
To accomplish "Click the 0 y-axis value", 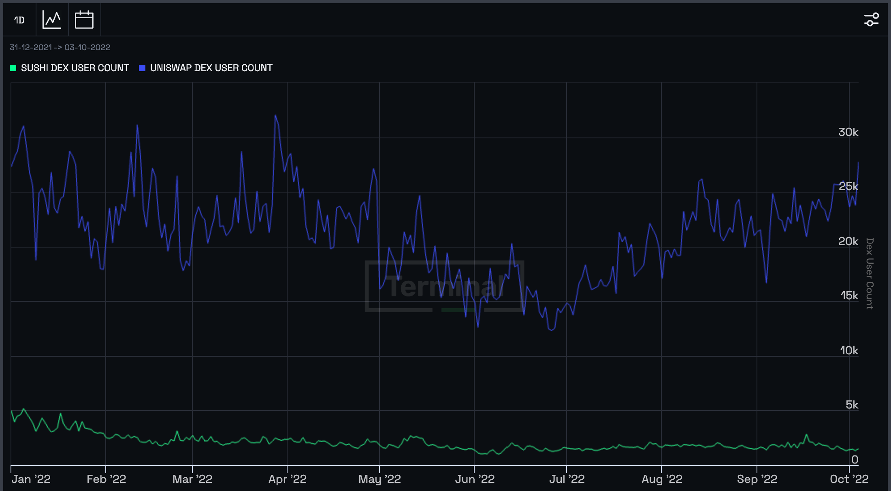I will point(855,459).
